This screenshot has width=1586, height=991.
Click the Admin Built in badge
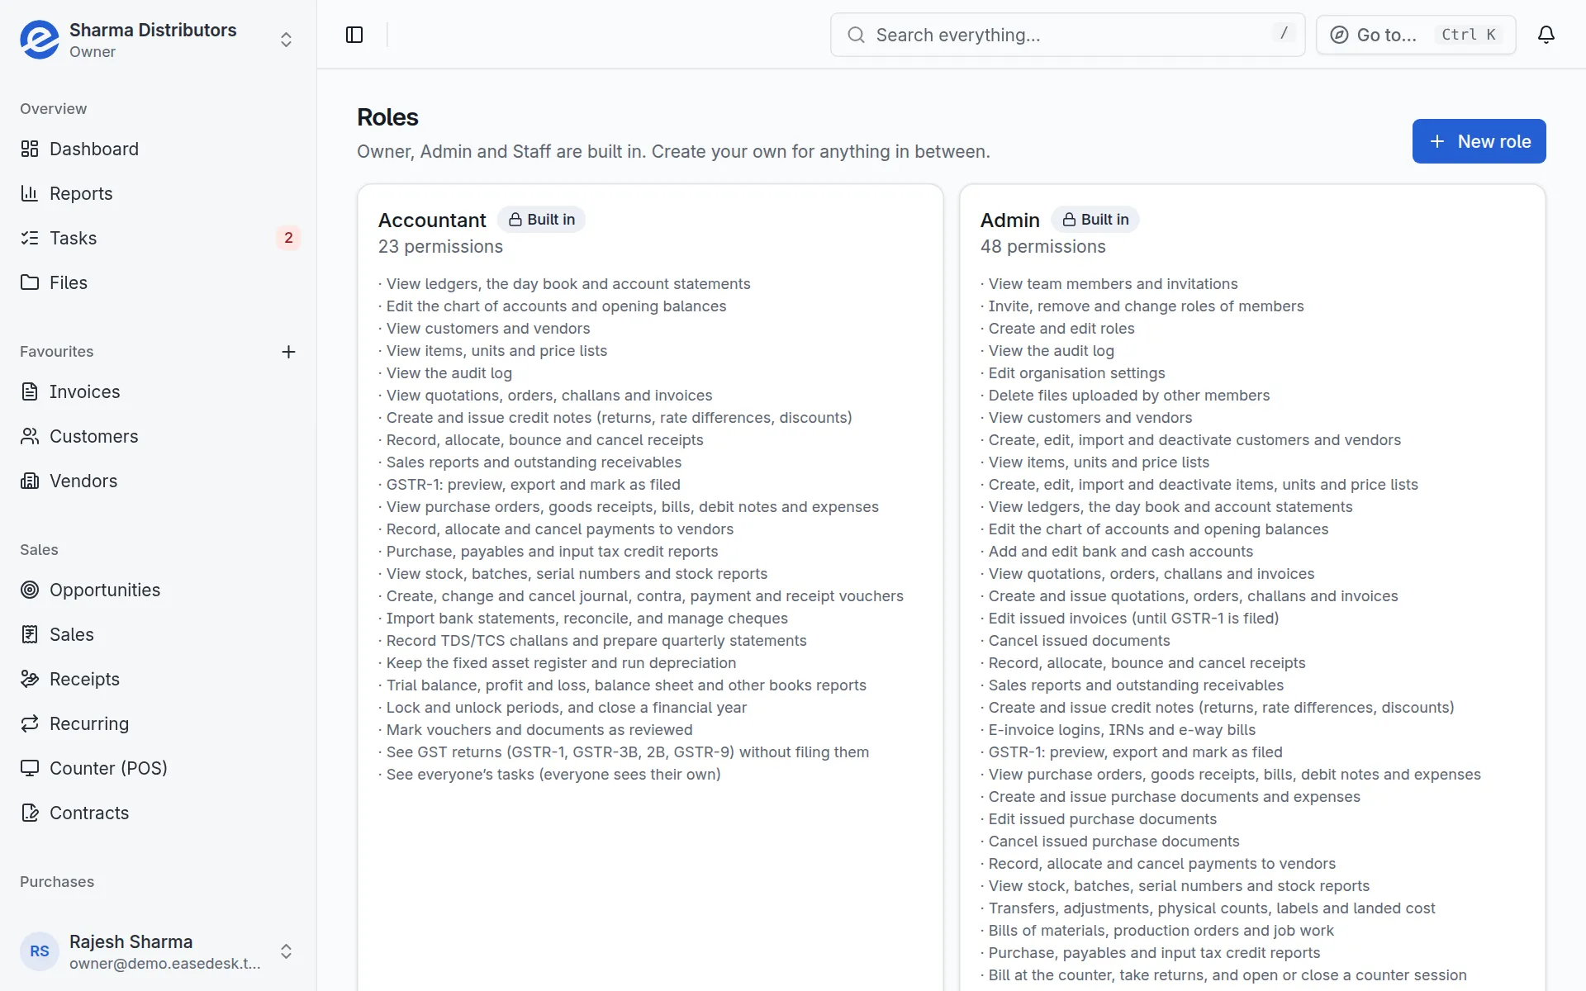pyautogui.click(x=1095, y=220)
